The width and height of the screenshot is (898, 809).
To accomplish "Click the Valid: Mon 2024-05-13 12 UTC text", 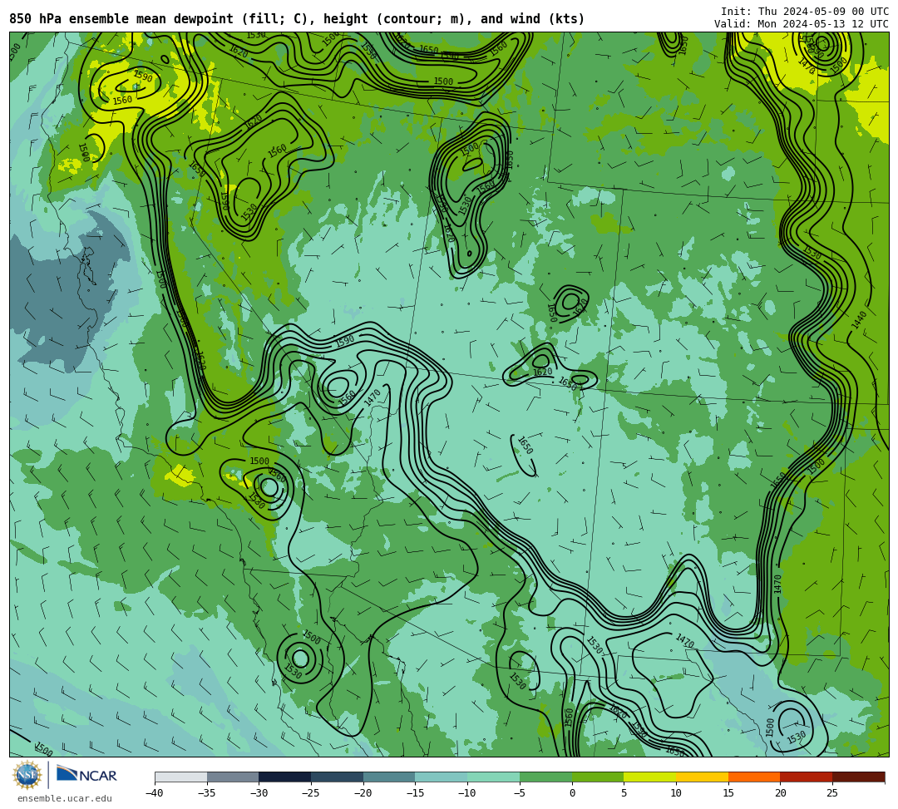I will (802, 24).
